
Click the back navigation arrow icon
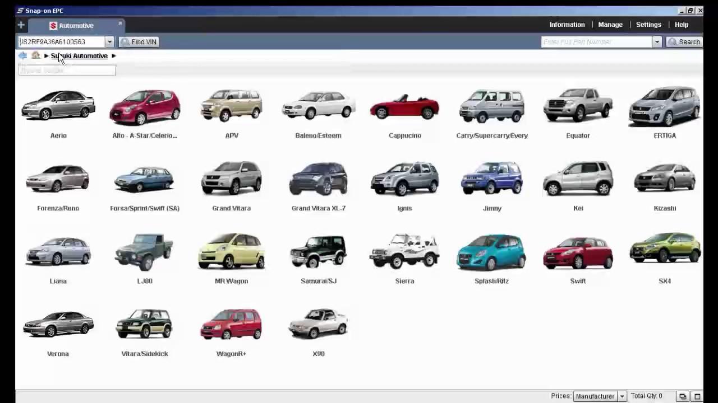coord(22,55)
